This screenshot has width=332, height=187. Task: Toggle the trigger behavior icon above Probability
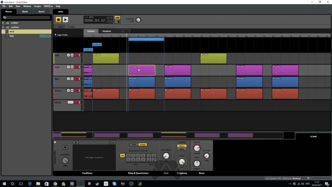click(65, 147)
